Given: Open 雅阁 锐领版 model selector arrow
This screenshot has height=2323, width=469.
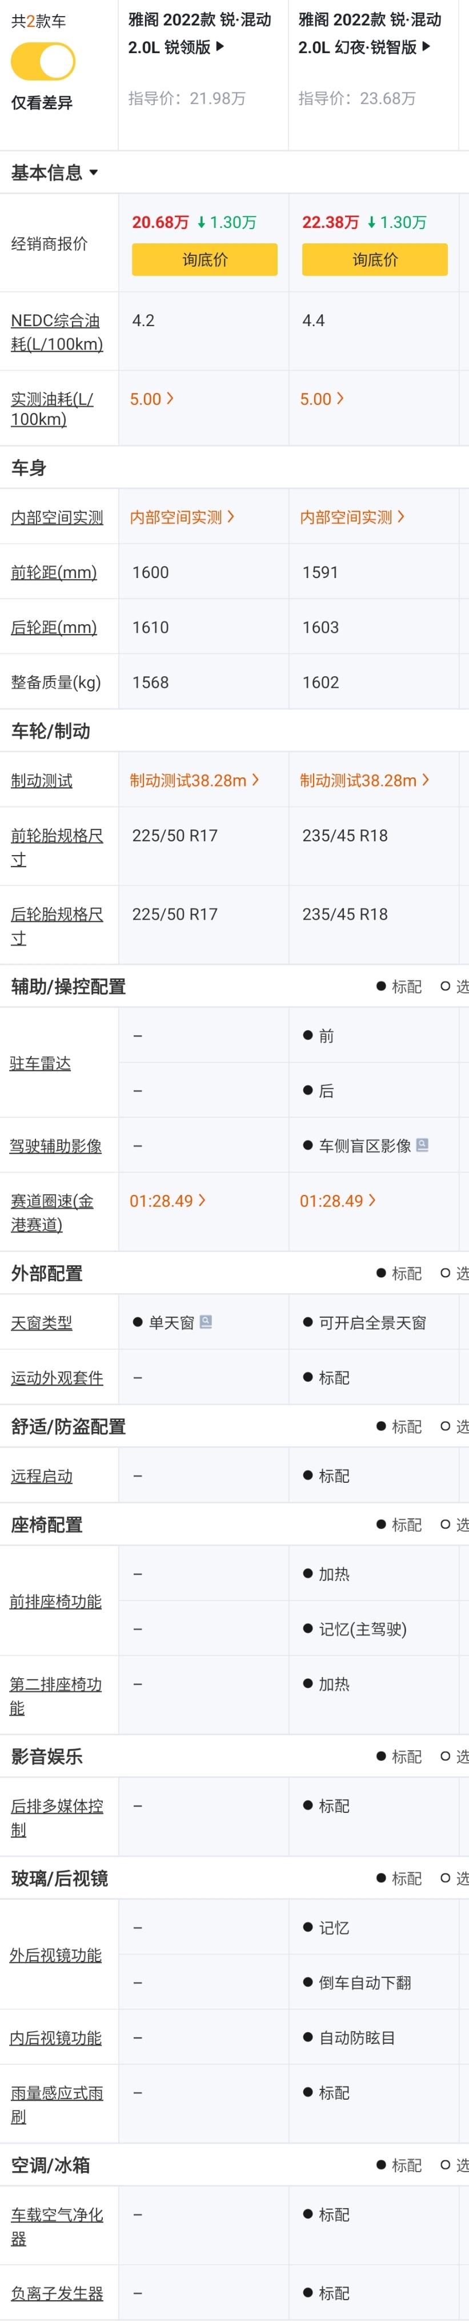Looking at the screenshot, I should (220, 46).
